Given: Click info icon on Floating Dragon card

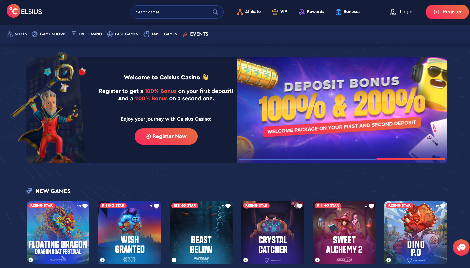Looking at the screenshot, I should coord(31,260).
